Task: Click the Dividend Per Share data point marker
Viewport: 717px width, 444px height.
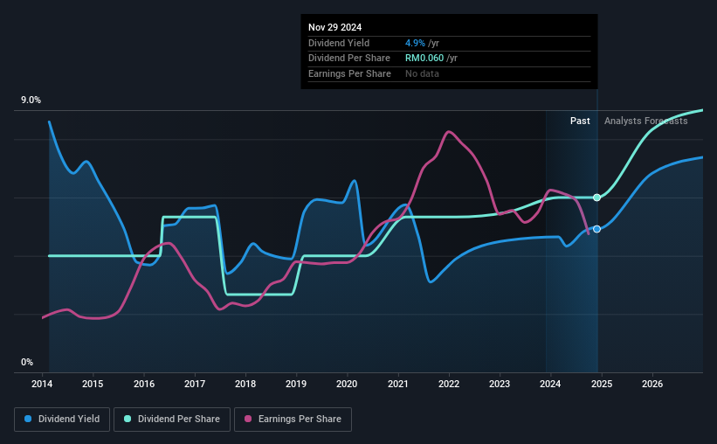Action: (596, 198)
